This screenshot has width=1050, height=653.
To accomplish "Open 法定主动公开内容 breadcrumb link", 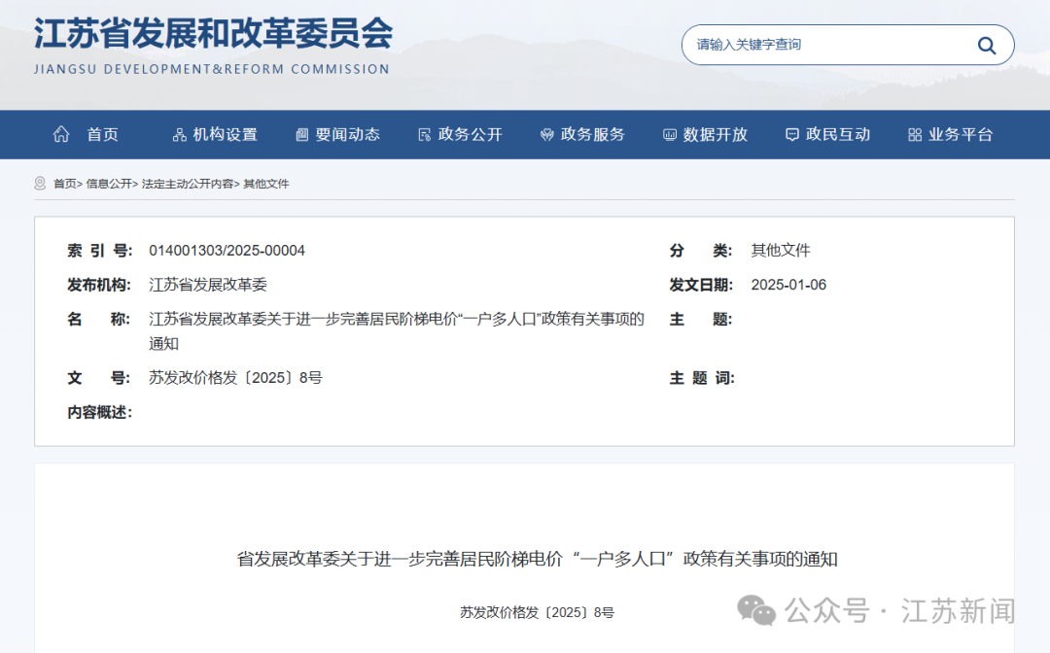I will [x=187, y=184].
